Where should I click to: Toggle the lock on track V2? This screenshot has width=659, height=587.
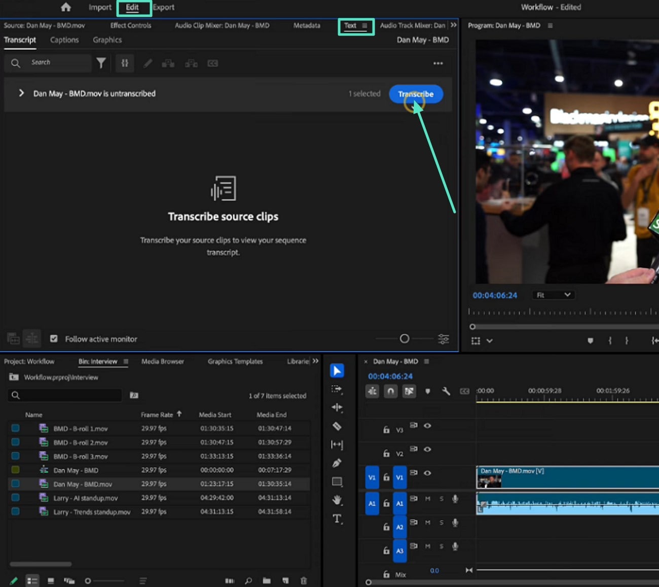(x=386, y=453)
